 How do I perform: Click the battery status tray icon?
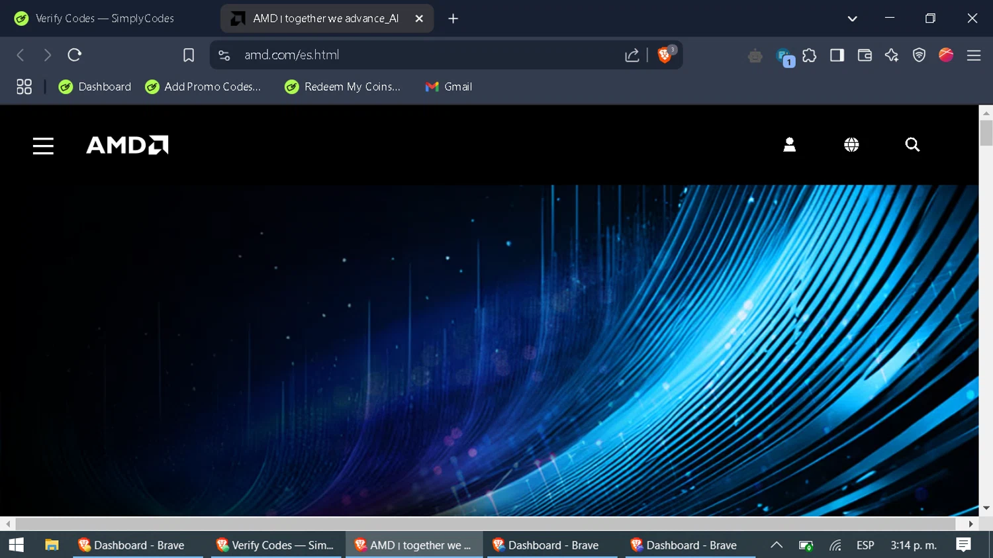[x=806, y=545]
